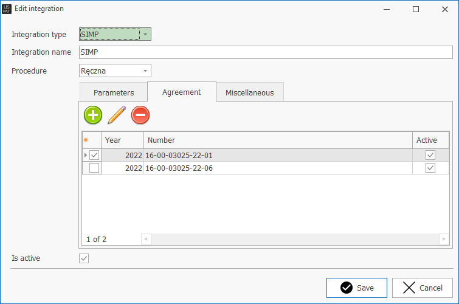Tick selection checkbox for agreement 16-00-03025-22-06
Viewport: 459px width, 304px height.
click(x=94, y=168)
